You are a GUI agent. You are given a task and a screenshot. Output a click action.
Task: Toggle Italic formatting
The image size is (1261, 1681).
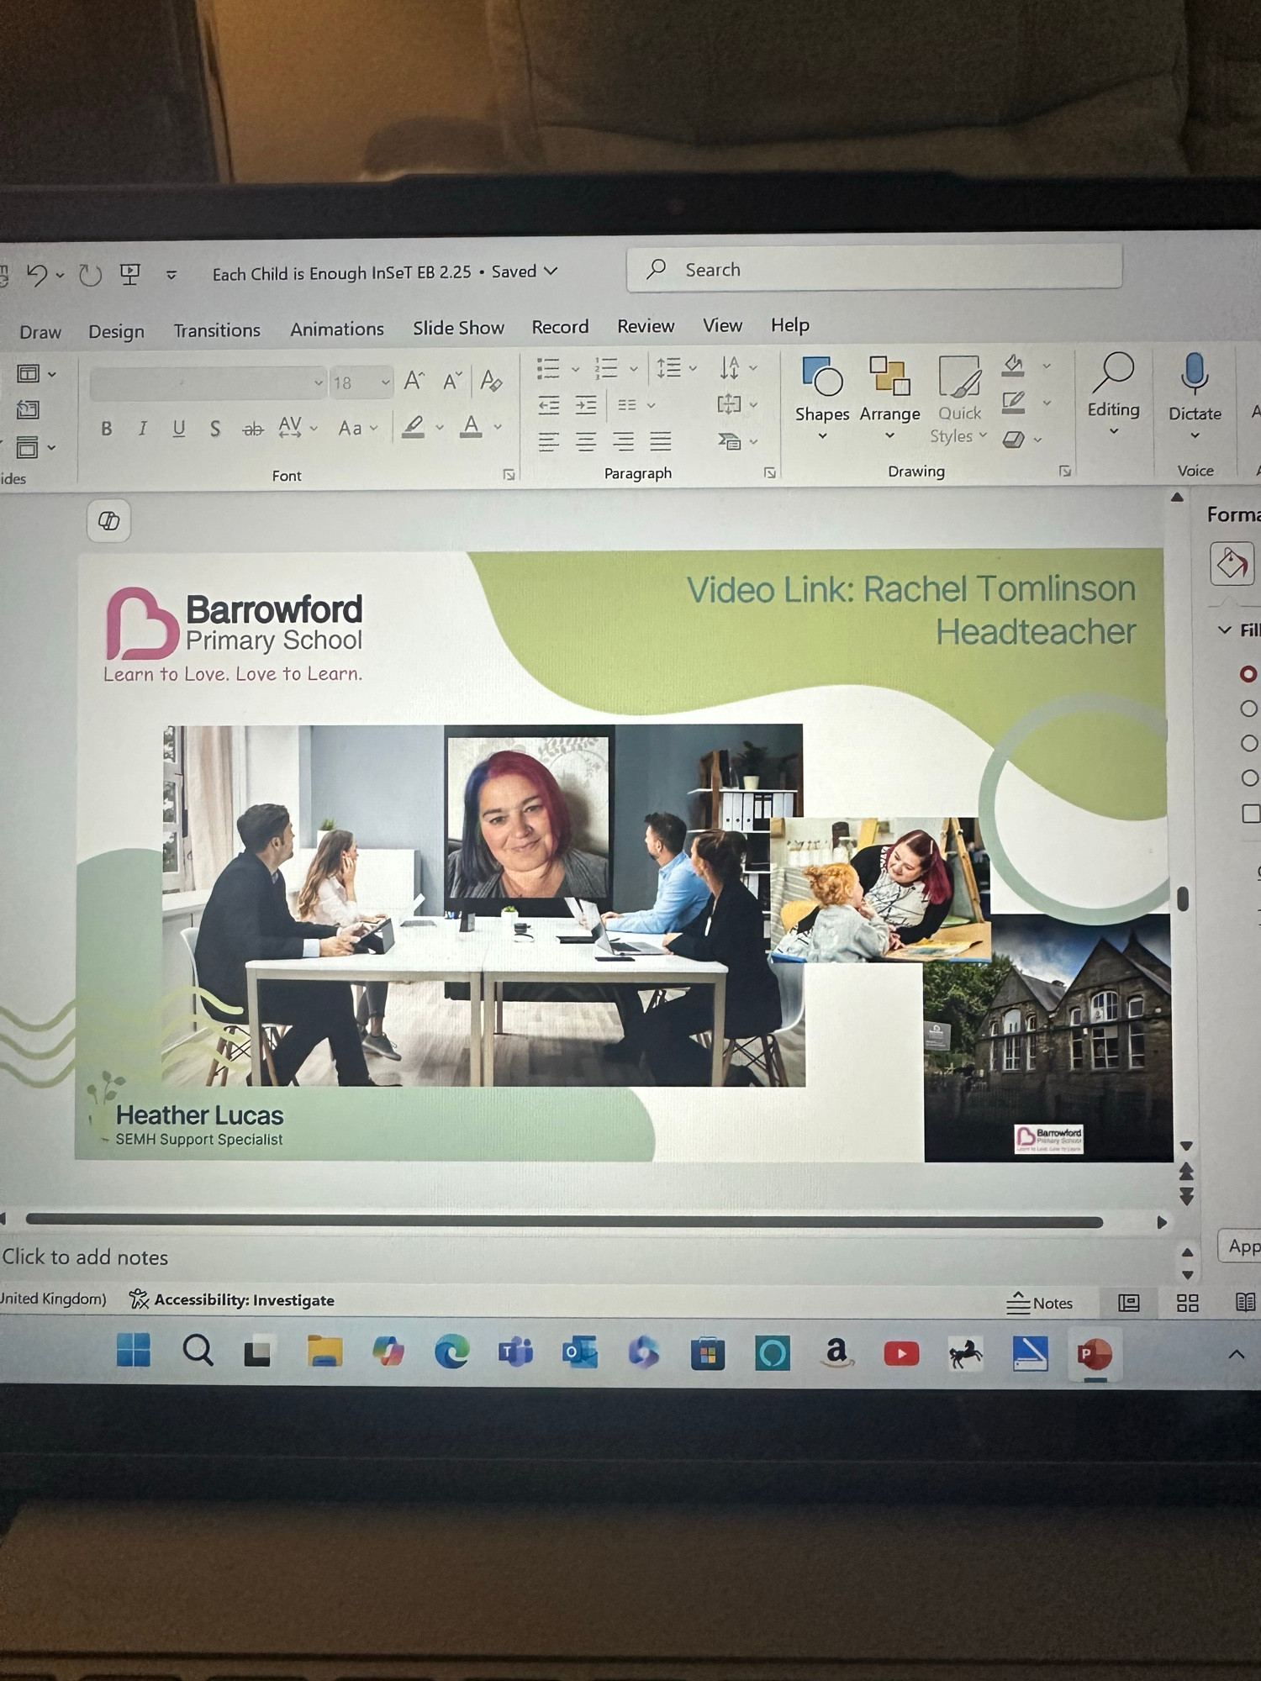[142, 429]
